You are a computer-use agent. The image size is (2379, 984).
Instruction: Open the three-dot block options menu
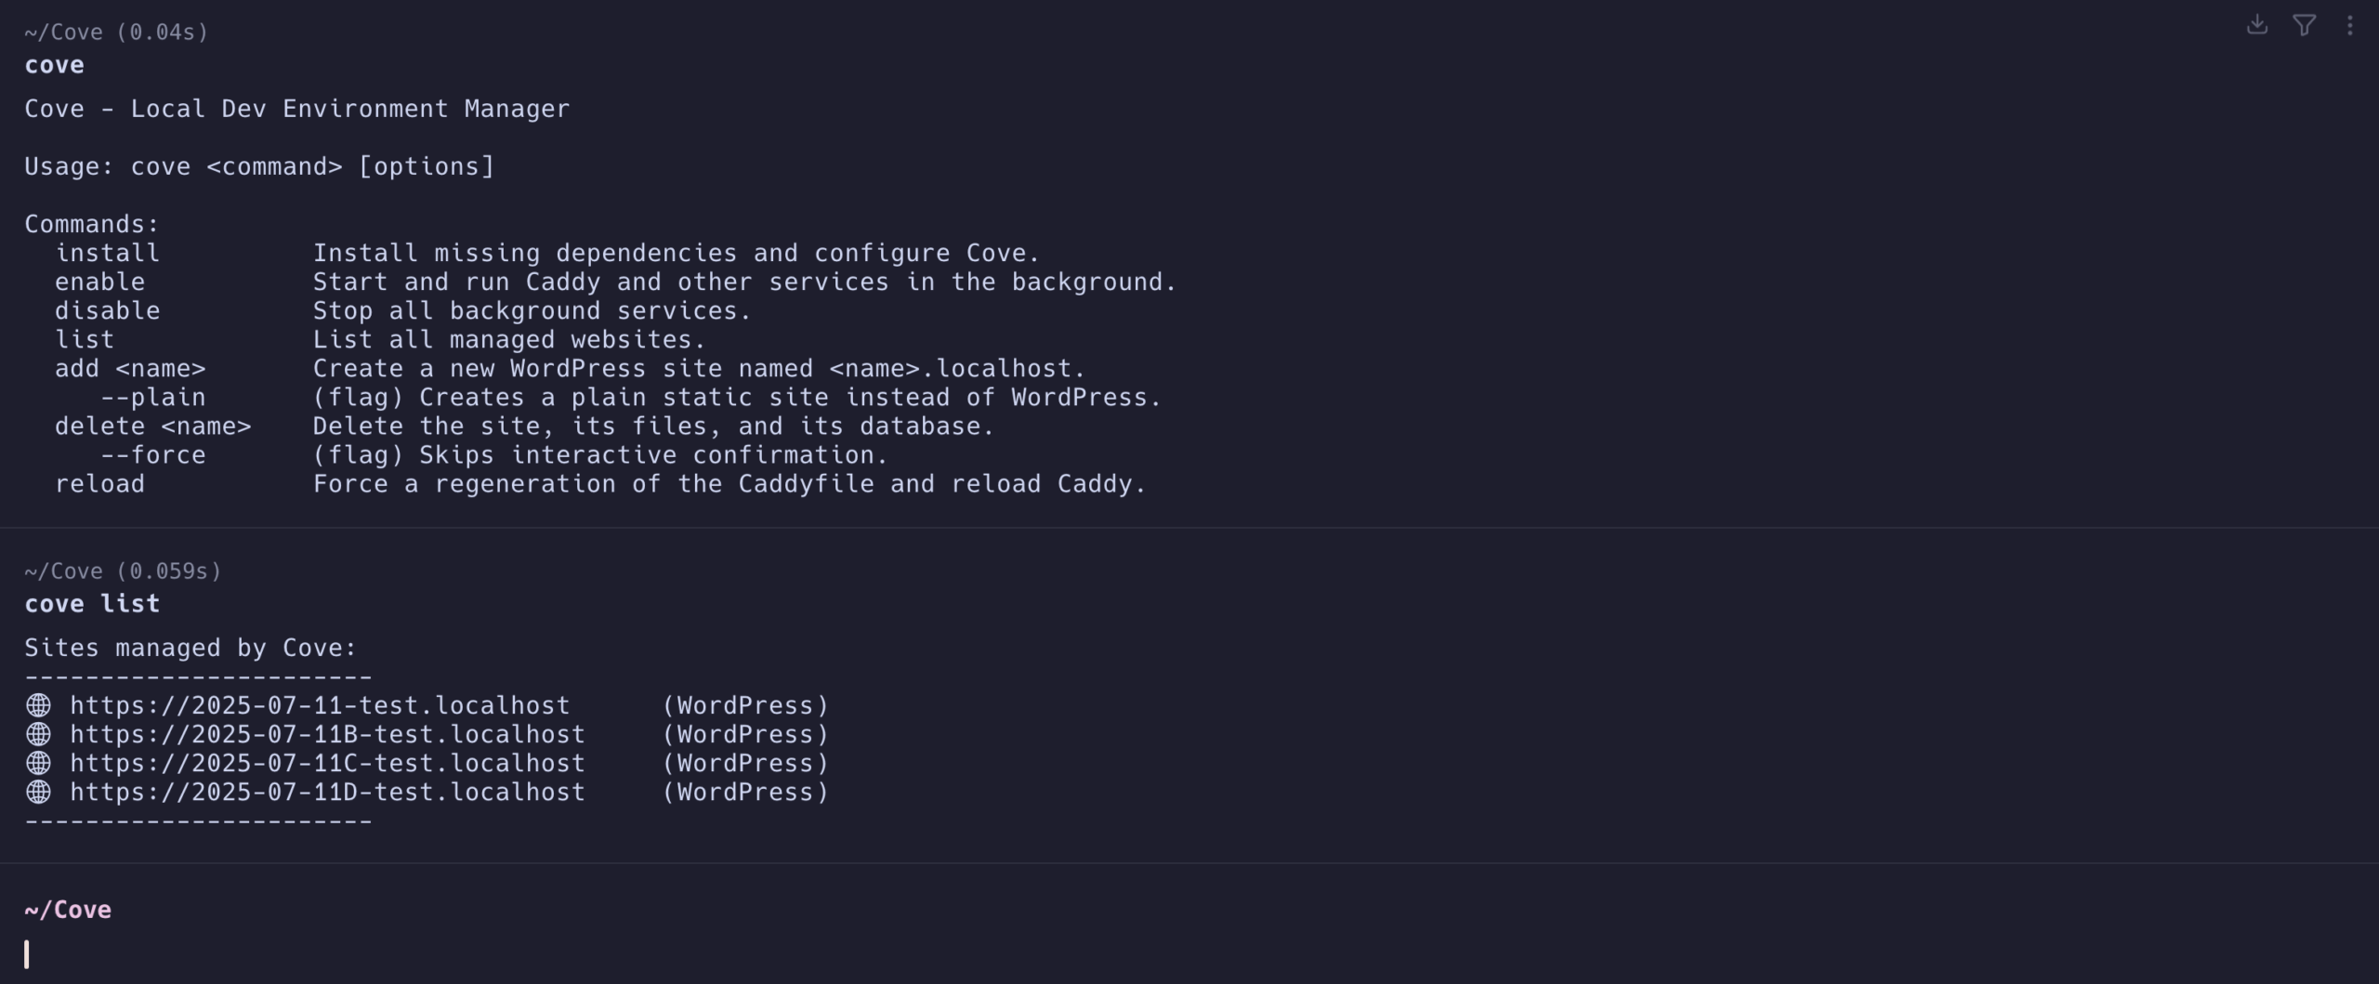(x=2349, y=25)
